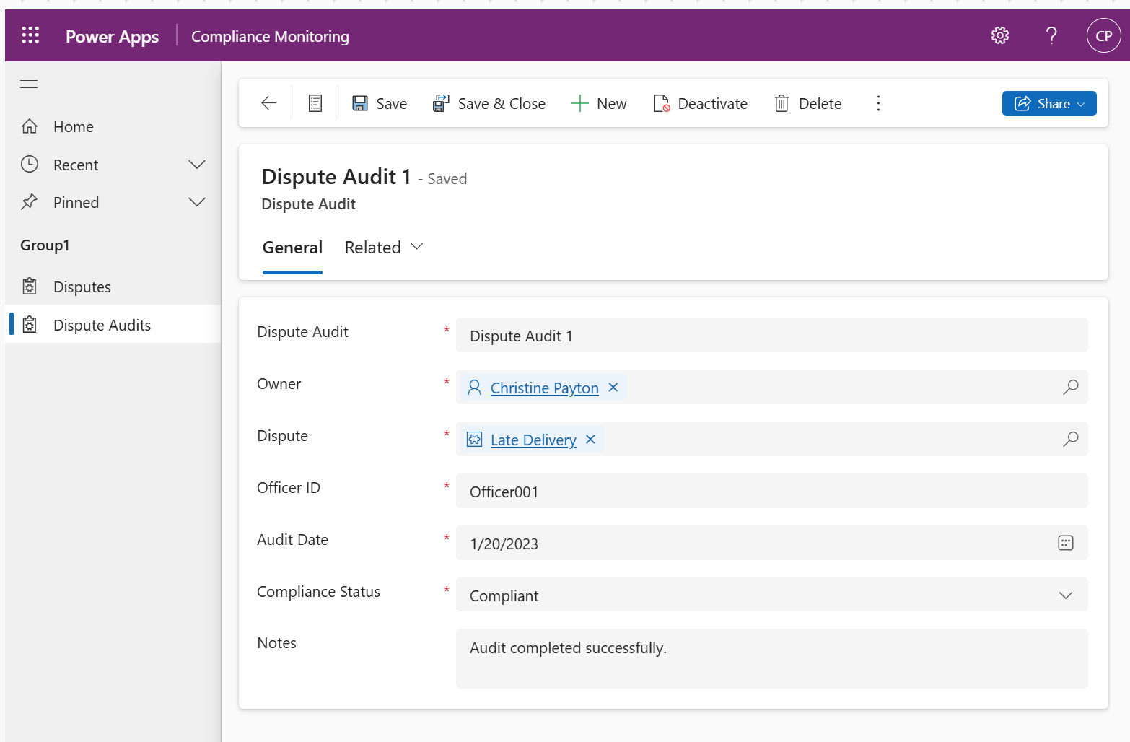The image size is (1130, 742).
Task: Expand the Compliance Status dropdown
Action: (x=1066, y=595)
